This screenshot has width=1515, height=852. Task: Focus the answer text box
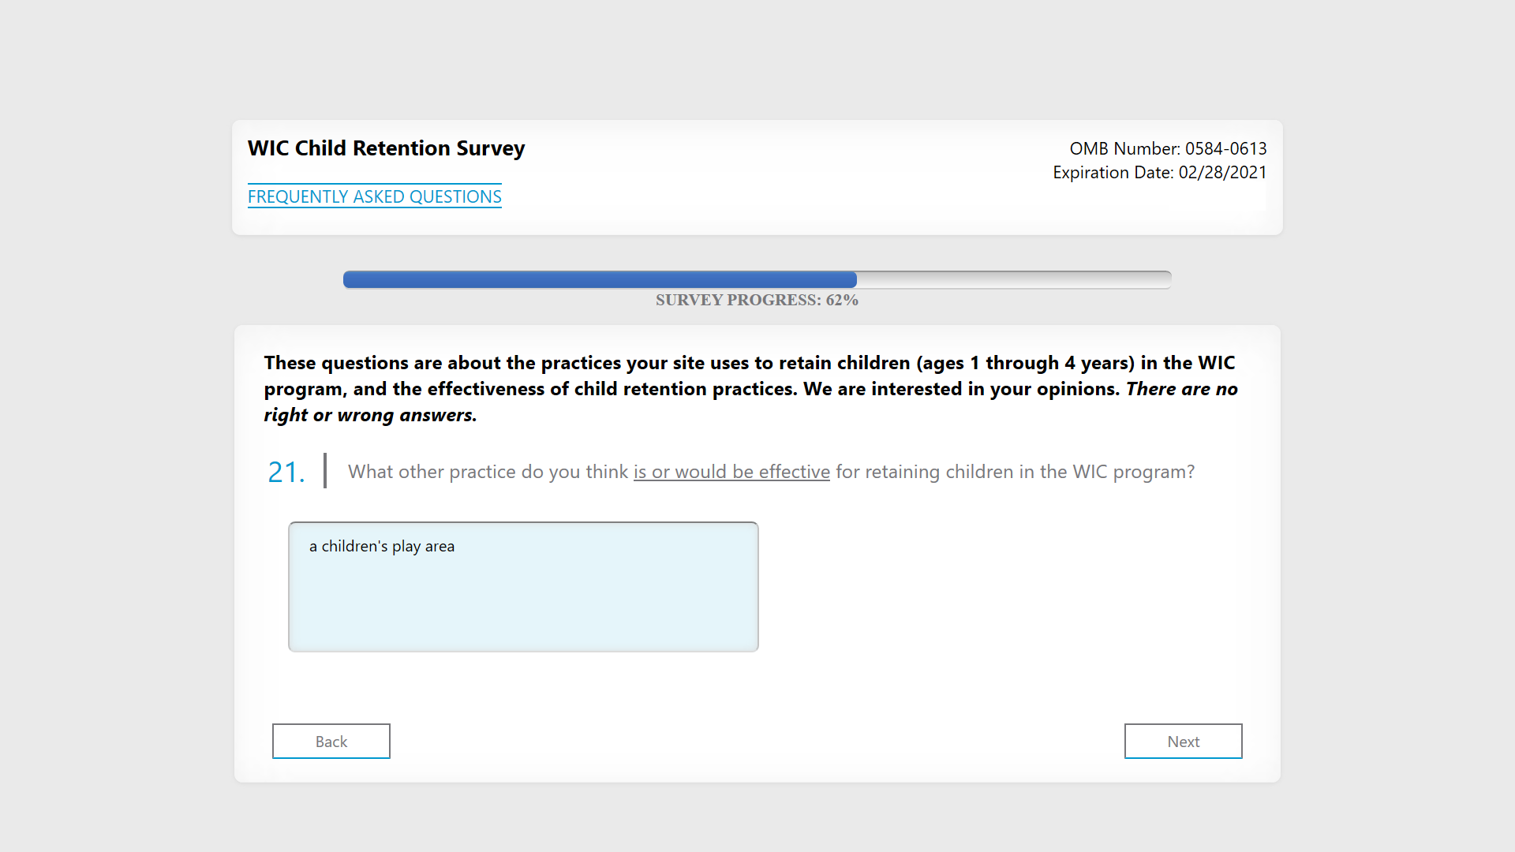[522, 586]
